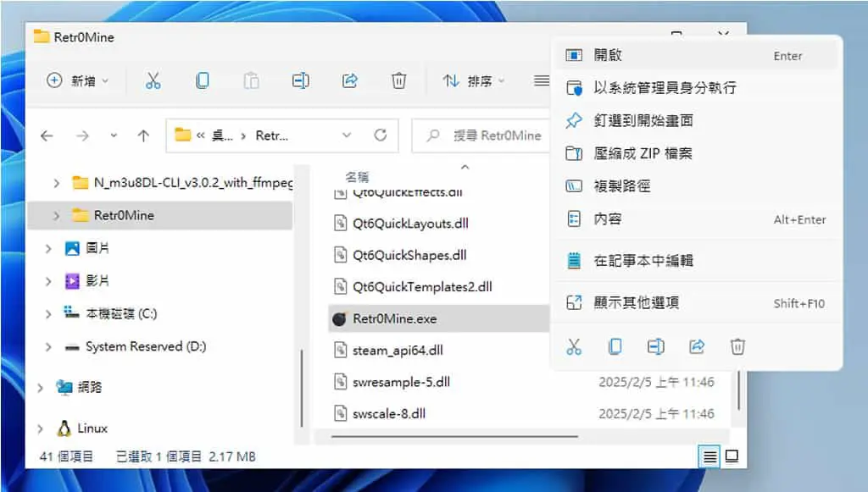Select the steam_api64.dll file
The height and width of the screenshot is (492, 868).
point(398,351)
